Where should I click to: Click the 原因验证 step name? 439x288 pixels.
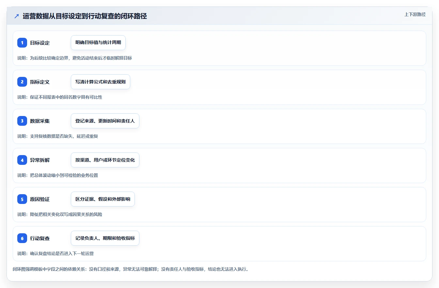pyautogui.click(x=40, y=199)
